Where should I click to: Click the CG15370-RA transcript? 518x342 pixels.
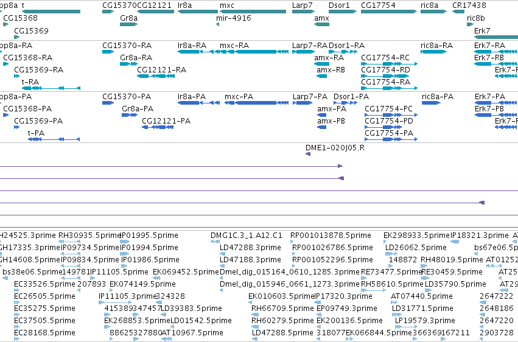[x=108, y=52]
